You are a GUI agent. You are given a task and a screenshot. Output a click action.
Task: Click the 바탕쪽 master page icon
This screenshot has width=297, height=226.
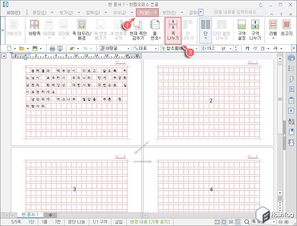point(34,25)
